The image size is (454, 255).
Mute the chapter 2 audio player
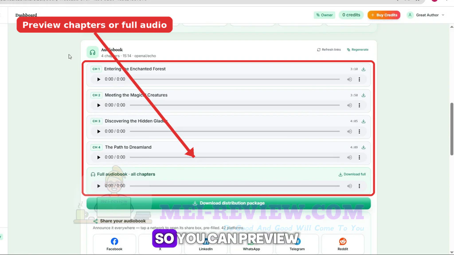tap(349, 105)
